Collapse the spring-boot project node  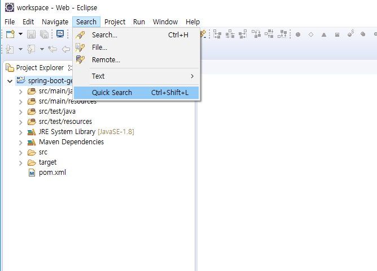tap(10, 81)
